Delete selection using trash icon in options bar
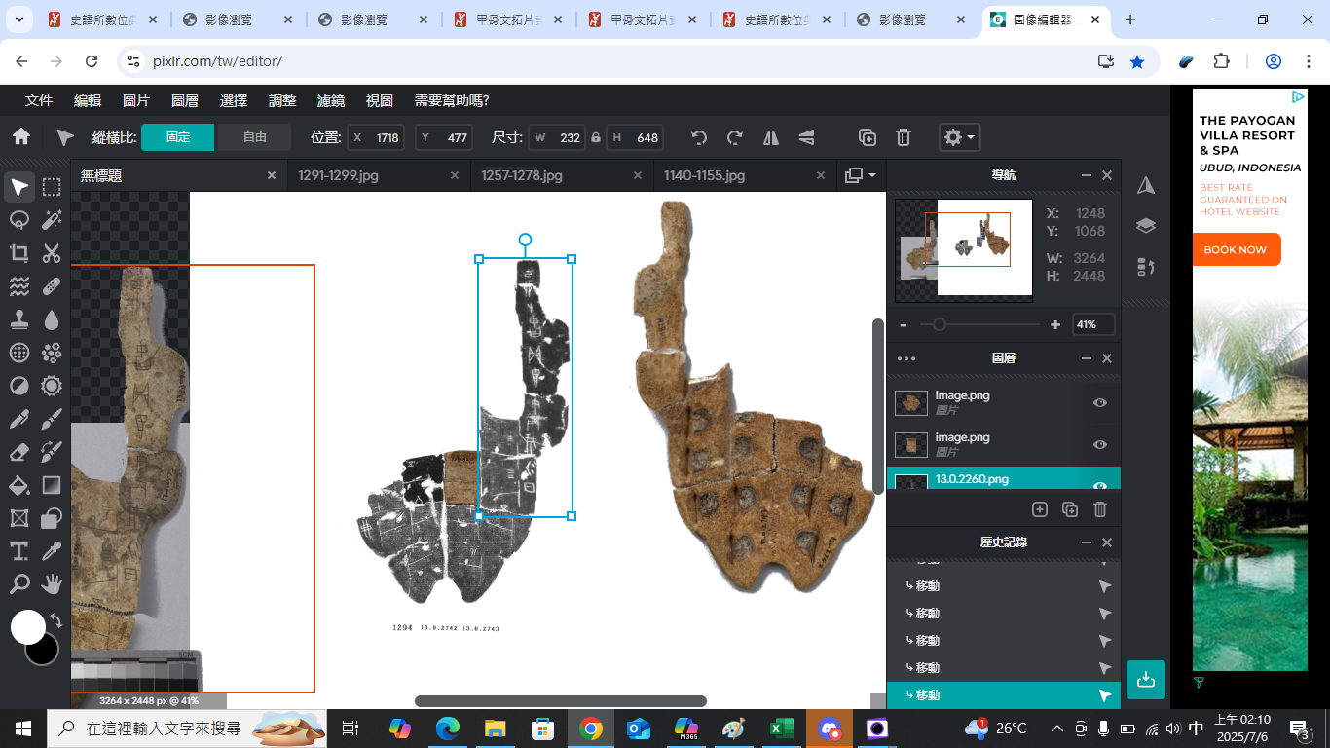Viewport: 1330px width, 748px height. pyautogui.click(x=904, y=137)
